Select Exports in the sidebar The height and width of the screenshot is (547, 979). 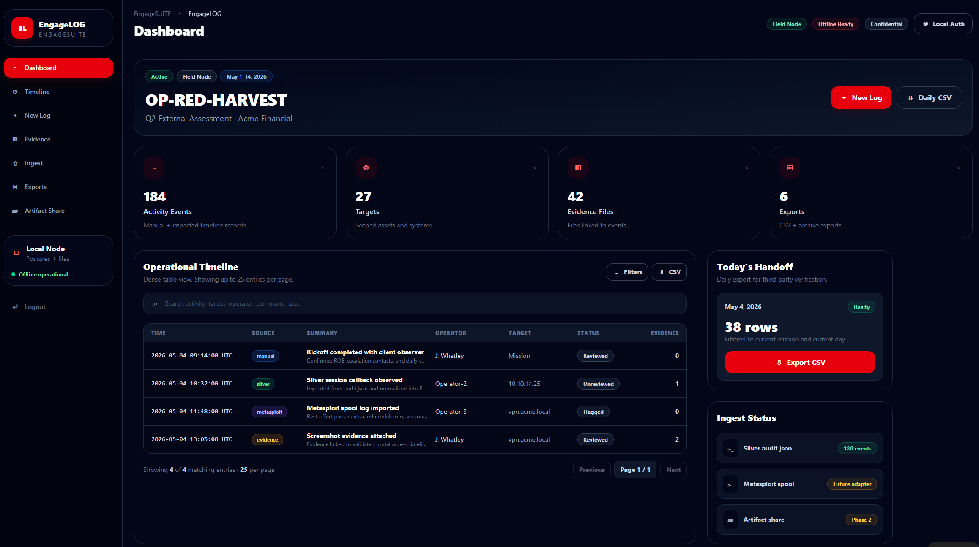click(58, 187)
